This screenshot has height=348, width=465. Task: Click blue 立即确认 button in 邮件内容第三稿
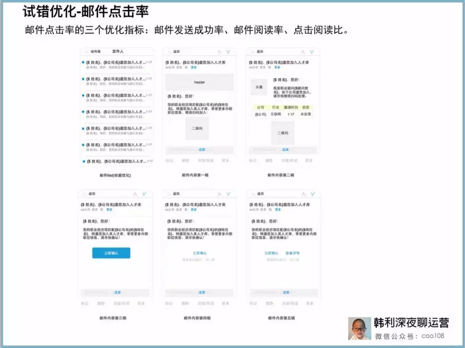[x=111, y=253]
